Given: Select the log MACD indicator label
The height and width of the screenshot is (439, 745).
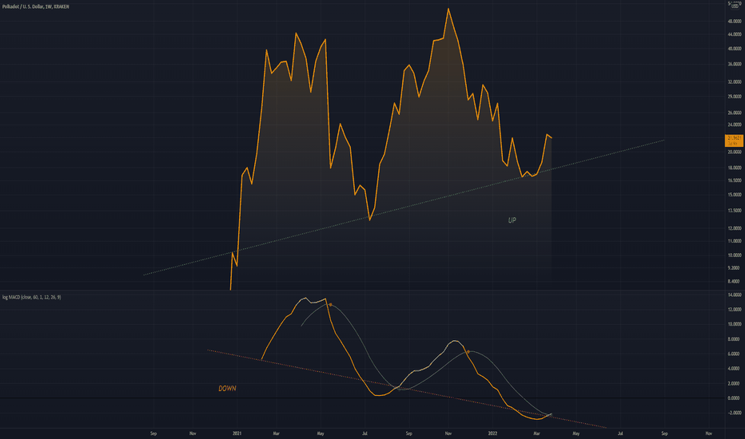Looking at the screenshot, I should 32,297.
